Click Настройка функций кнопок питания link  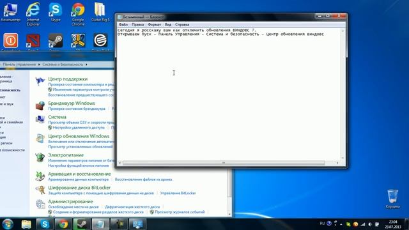point(79,165)
